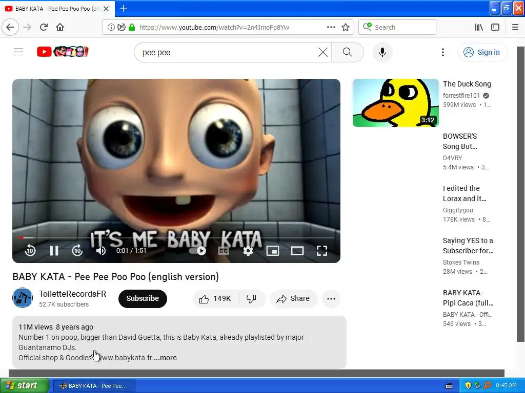
Task: Subscribe to ToiletteRecordsFR
Action: [143, 298]
